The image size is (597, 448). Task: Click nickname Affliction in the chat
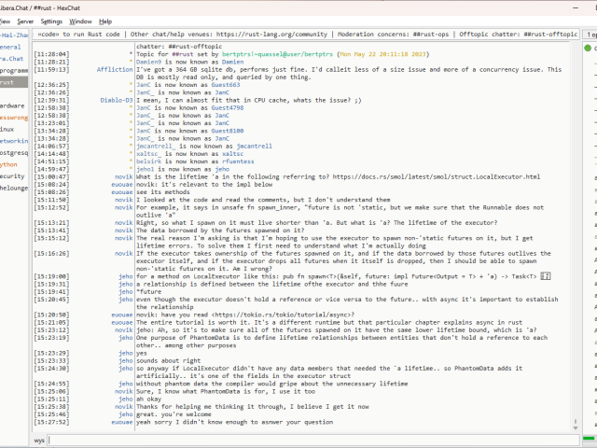point(114,70)
